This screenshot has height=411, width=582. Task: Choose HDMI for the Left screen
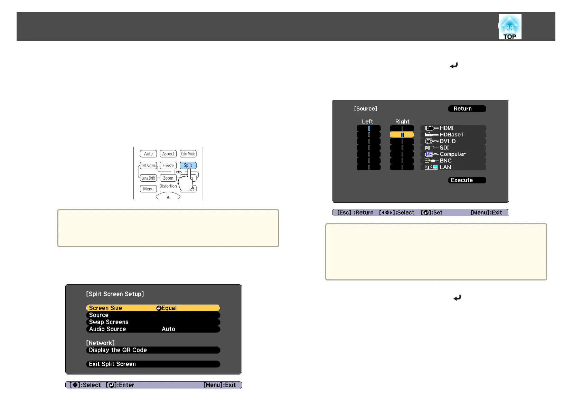click(x=368, y=128)
